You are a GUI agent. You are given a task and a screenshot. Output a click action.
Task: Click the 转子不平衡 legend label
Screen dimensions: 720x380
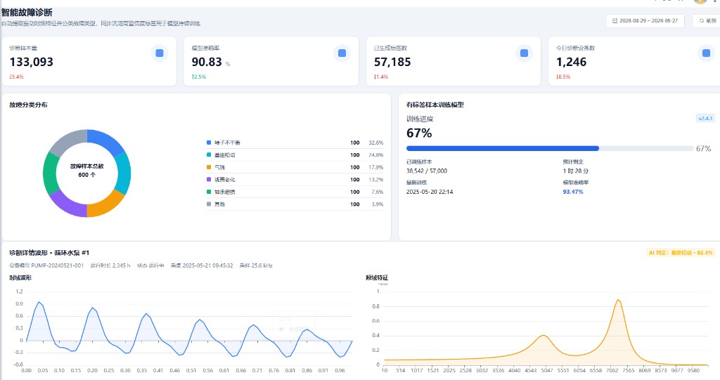tap(227, 143)
